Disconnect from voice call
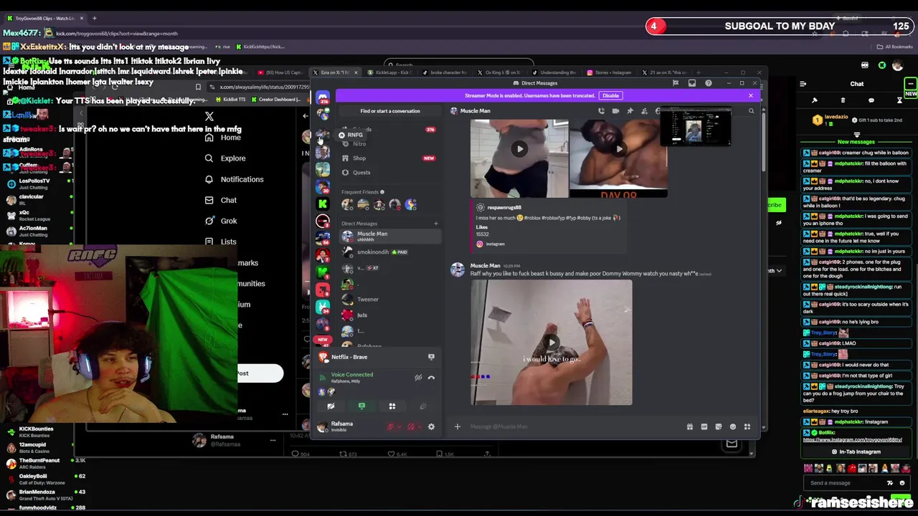The image size is (918, 516). click(x=431, y=378)
